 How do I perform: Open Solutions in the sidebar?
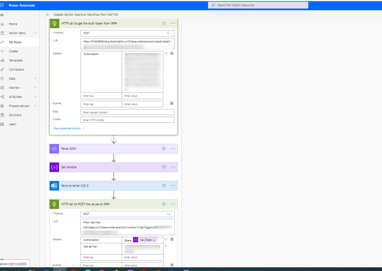coord(15,115)
